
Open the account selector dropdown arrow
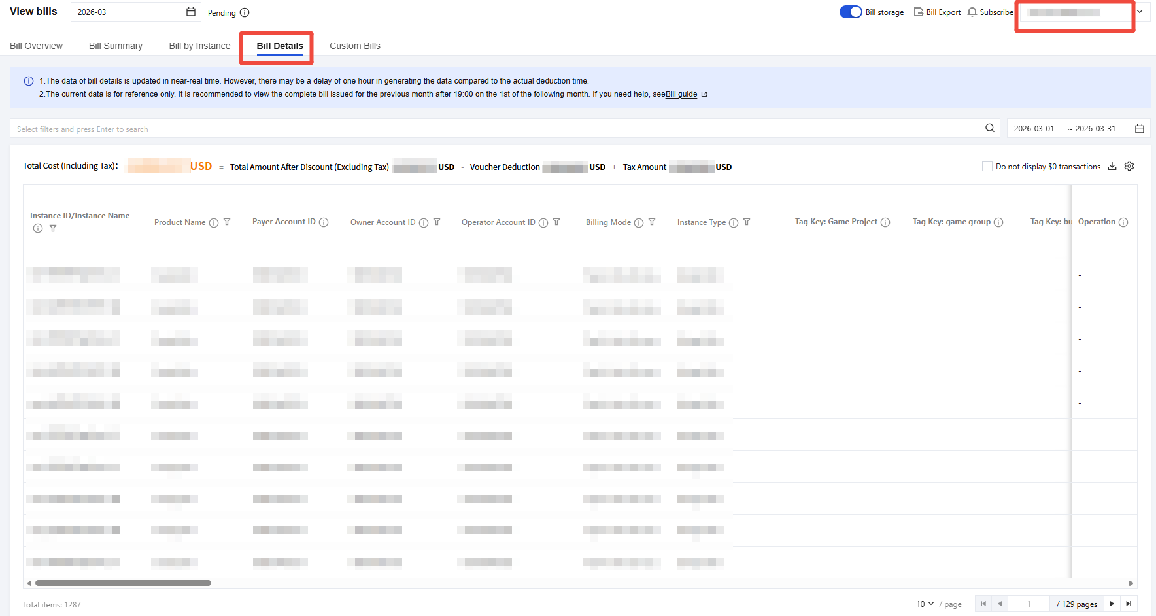1140,12
